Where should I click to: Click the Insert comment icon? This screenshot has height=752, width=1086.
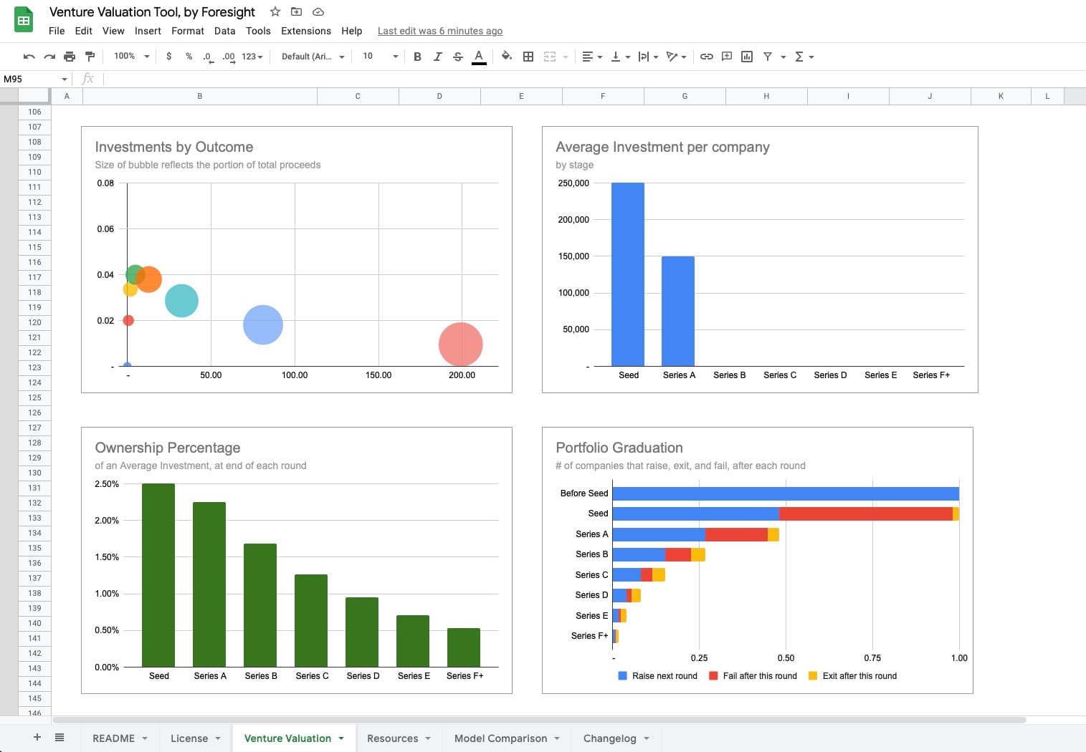[x=727, y=57]
